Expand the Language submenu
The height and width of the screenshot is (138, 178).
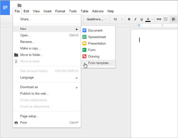[47, 77]
